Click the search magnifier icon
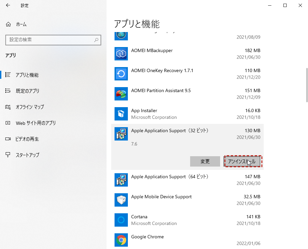 coord(96,40)
